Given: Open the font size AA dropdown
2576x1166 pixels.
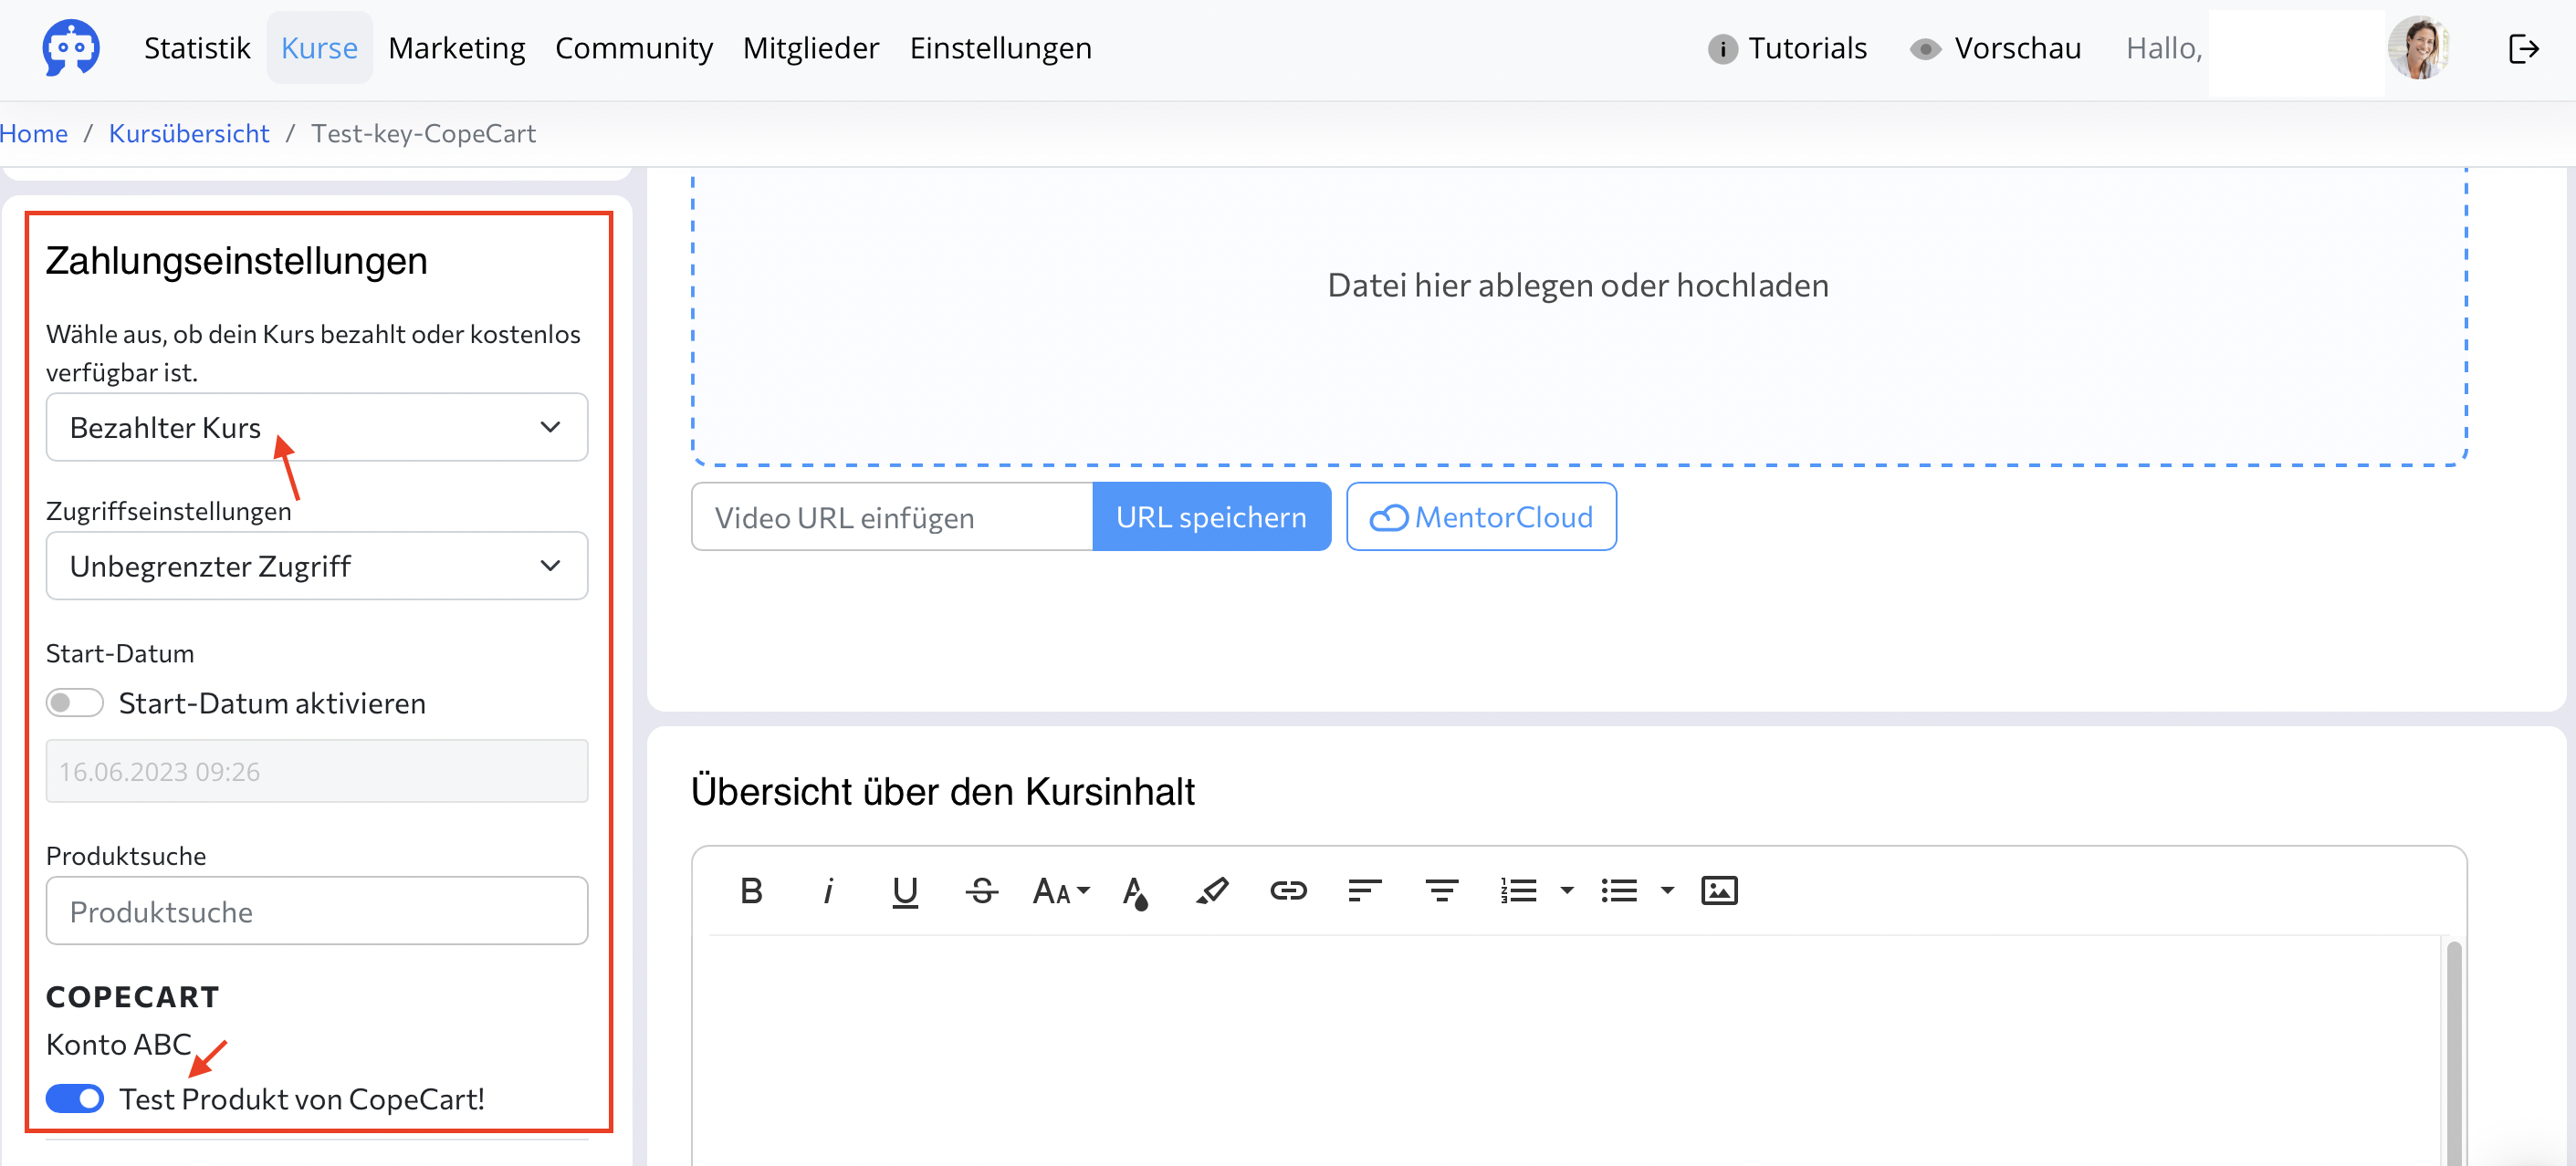Looking at the screenshot, I should [x=1061, y=890].
